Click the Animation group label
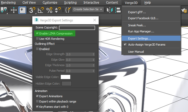This screenshot has height=112, width=188. pos(41,91)
